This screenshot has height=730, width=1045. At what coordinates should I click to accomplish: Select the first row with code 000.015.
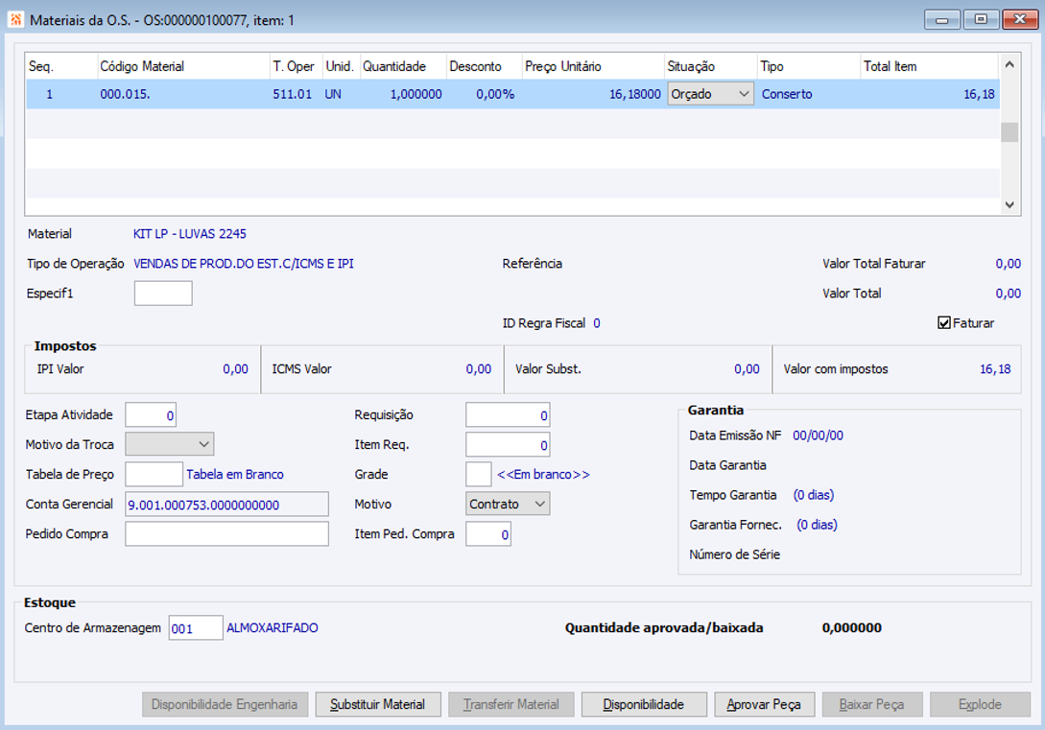tap(125, 94)
